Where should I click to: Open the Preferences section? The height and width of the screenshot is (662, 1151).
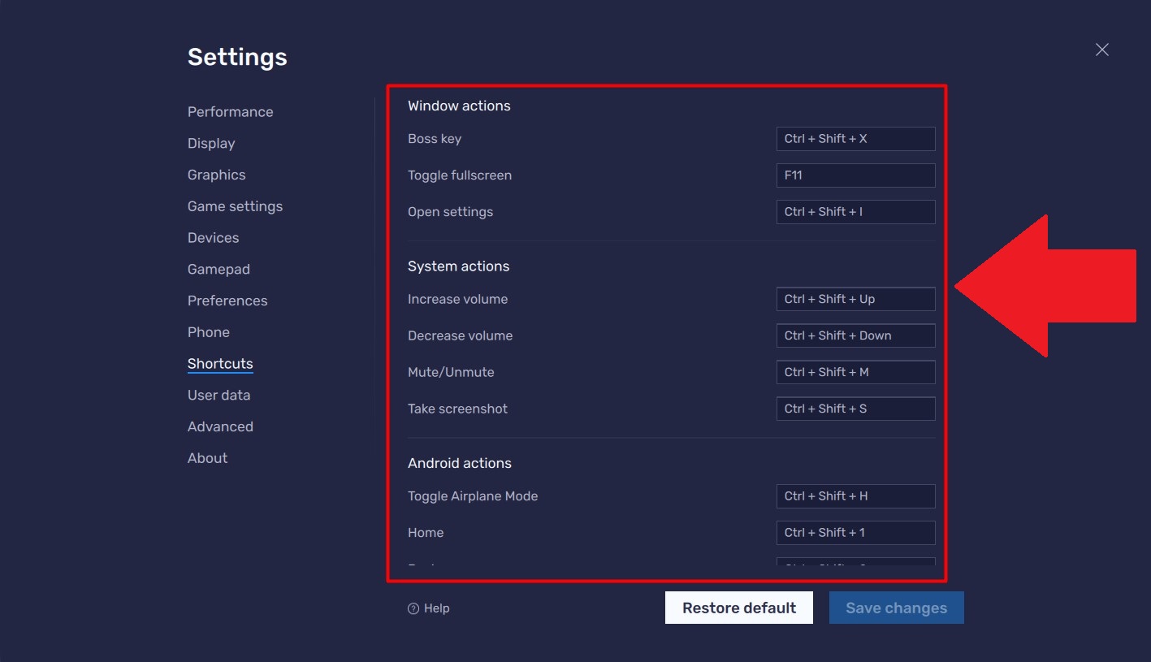click(x=227, y=301)
